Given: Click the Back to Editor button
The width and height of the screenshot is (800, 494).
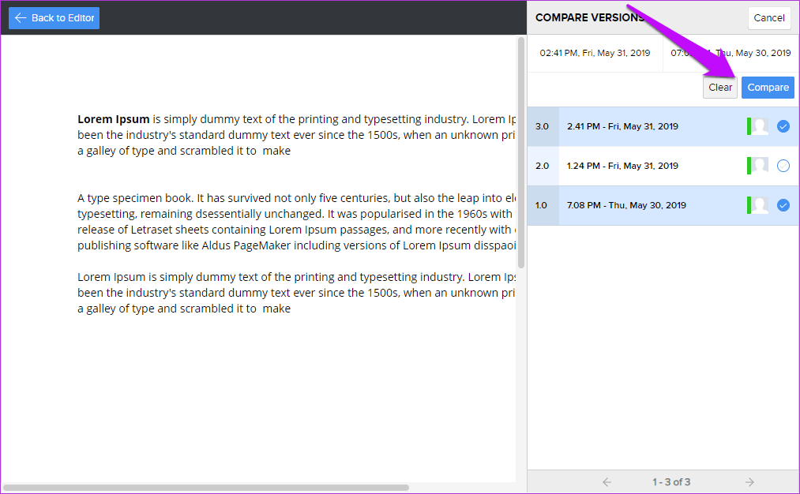Looking at the screenshot, I should pos(54,18).
